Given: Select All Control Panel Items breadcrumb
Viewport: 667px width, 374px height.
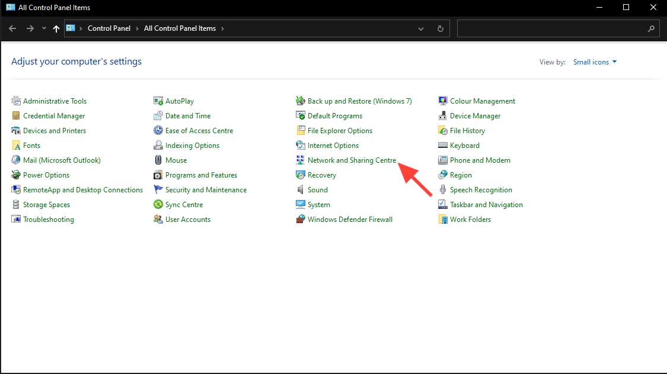Looking at the screenshot, I should (x=180, y=28).
